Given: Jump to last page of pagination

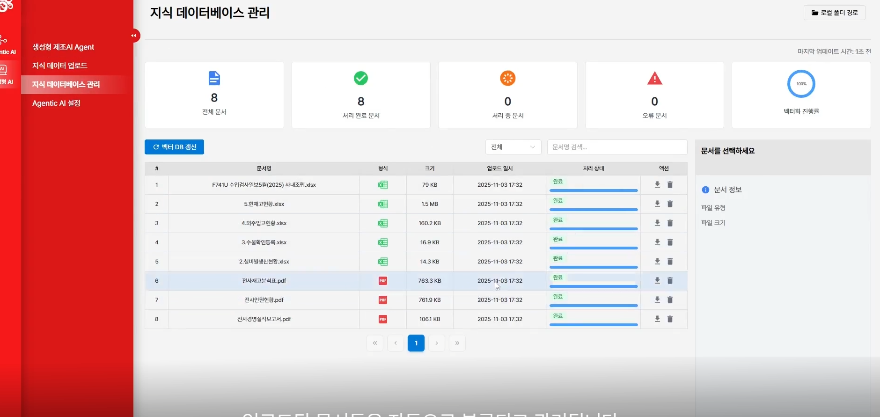Looking at the screenshot, I should [x=457, y=343].
